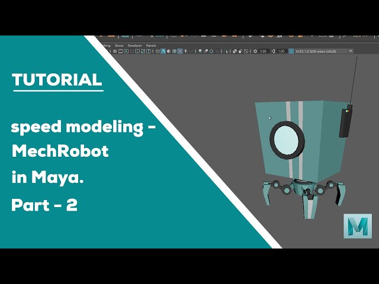Screen dimensions: 379x284
Task: Click the exposure value field 0.00
Action: point(264,51)
